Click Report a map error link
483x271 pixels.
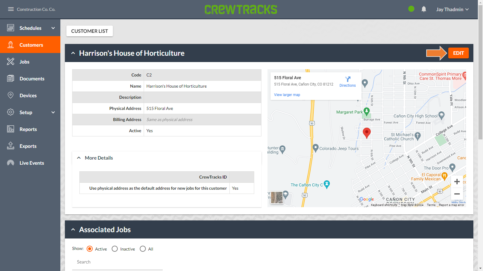pyautogui.click(x=452, y=205)
